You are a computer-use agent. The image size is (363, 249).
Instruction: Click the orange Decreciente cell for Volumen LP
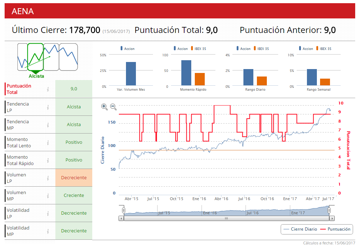(74, 177)
